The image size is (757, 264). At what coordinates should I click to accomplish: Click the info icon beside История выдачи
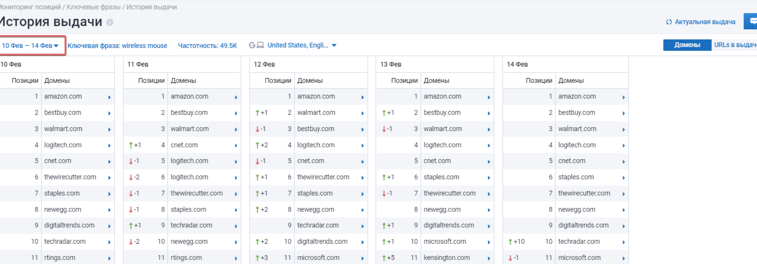[110, 22]
